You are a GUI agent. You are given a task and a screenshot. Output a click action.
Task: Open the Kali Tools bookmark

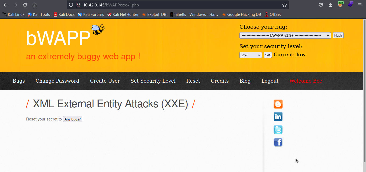39,14
